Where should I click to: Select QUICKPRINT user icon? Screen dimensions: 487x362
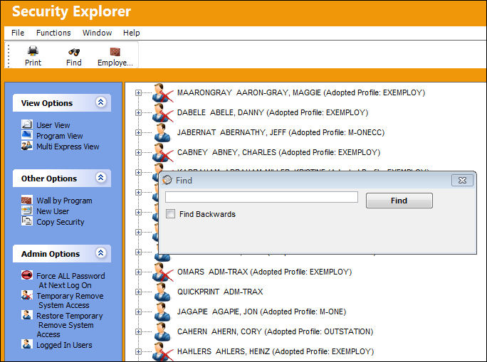tap(162, 292)
